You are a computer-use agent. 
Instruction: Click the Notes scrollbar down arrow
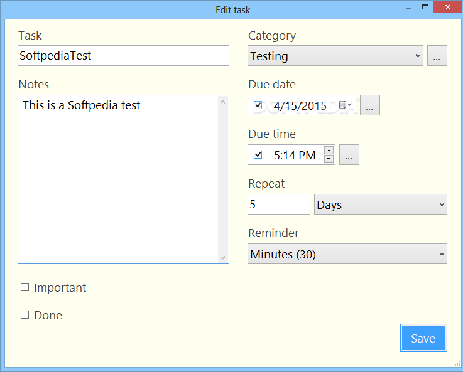coord(223,258)
